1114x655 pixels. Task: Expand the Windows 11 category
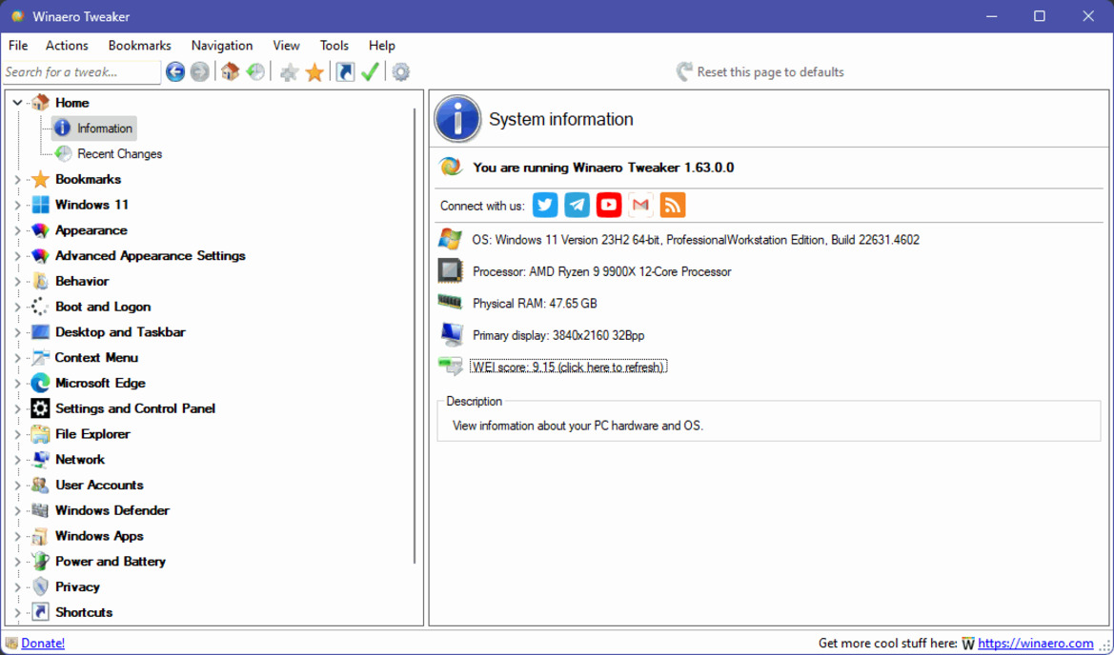[16, 204]
